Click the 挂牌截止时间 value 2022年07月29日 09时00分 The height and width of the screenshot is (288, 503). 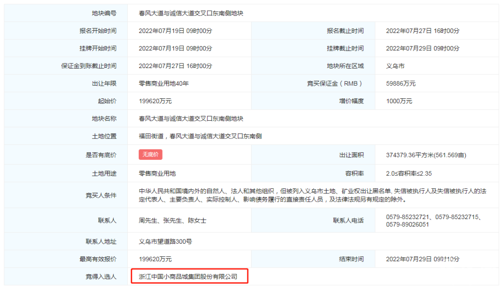point(422,48)
